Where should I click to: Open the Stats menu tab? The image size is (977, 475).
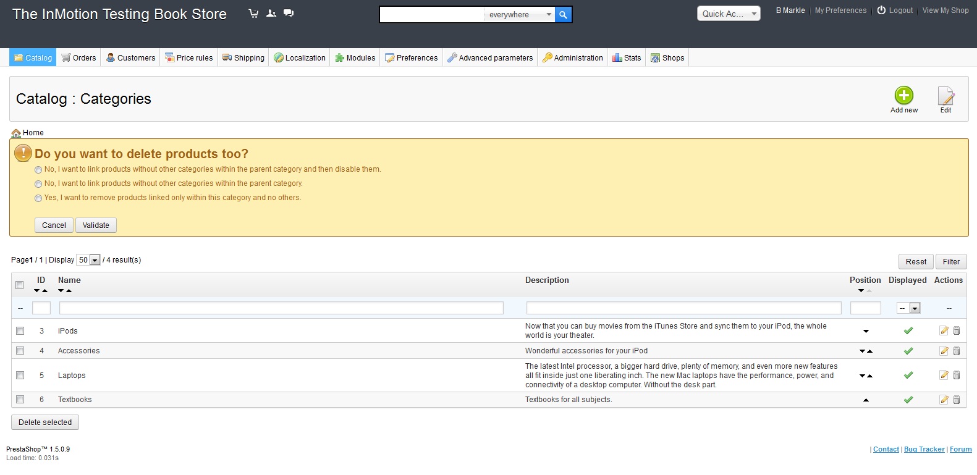tap(627, 57)
